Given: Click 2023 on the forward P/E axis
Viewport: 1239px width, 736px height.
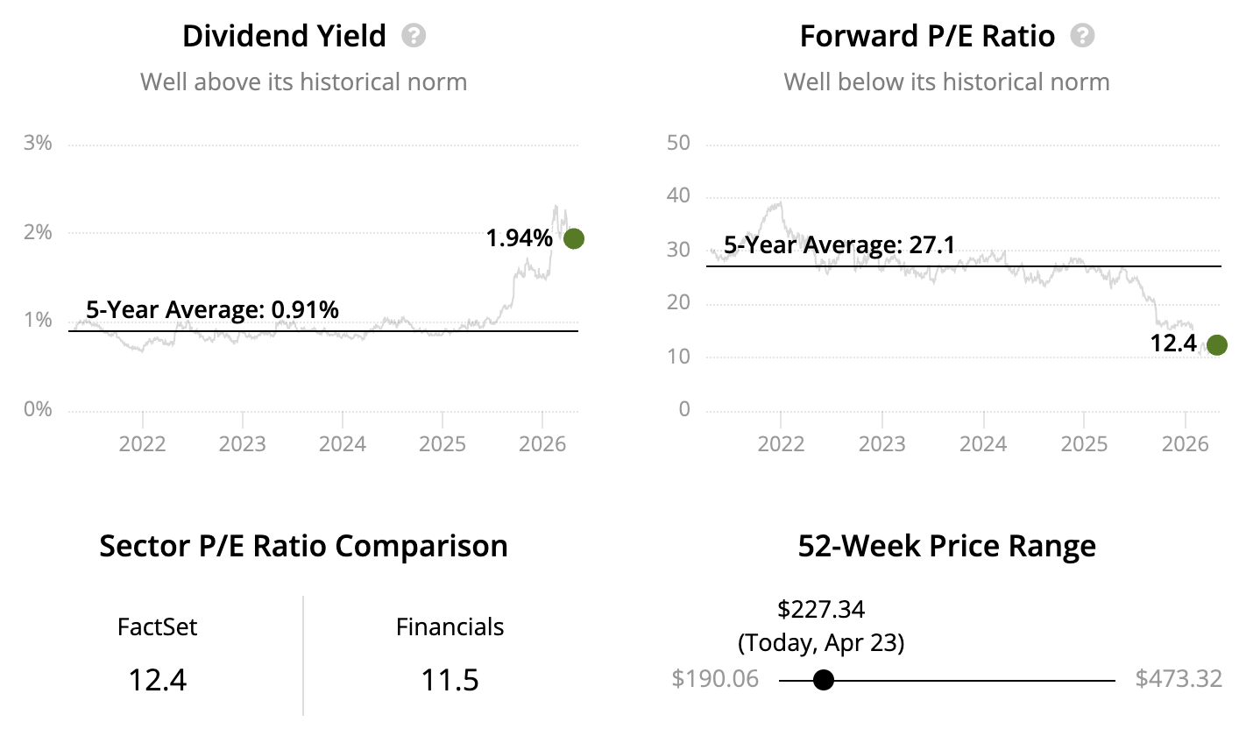Looking at the screenshot, I should click(881, 444).
